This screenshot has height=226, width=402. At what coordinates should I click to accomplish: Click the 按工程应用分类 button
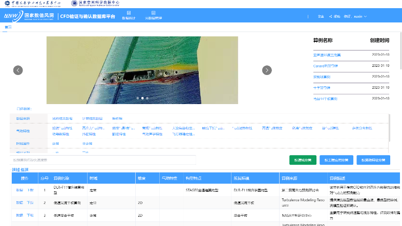[x=336, y=160]
